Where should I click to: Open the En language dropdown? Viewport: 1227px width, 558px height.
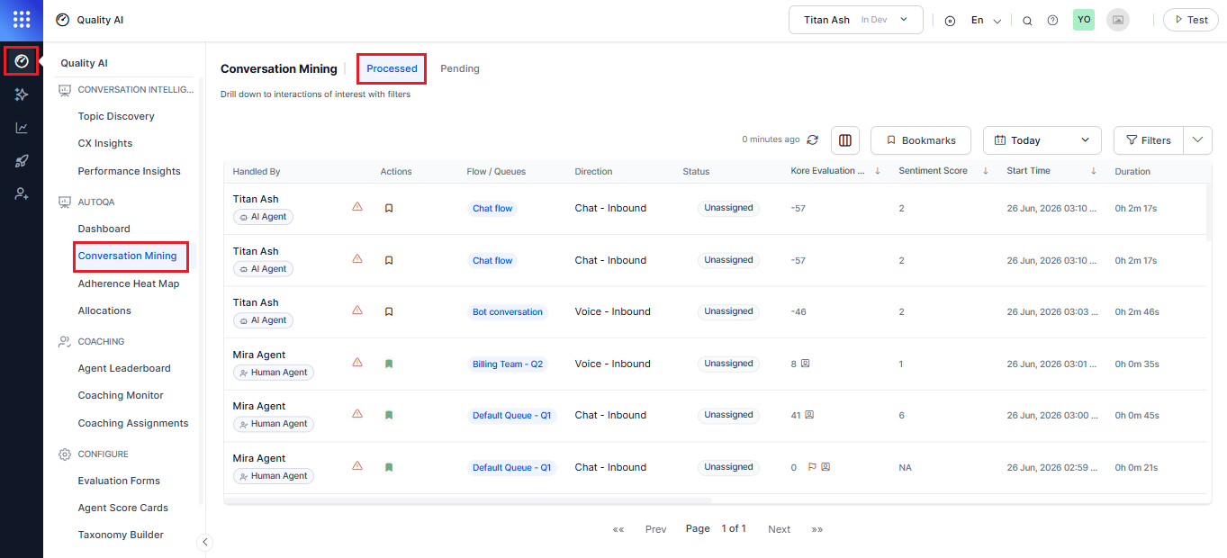pos(986,21)
